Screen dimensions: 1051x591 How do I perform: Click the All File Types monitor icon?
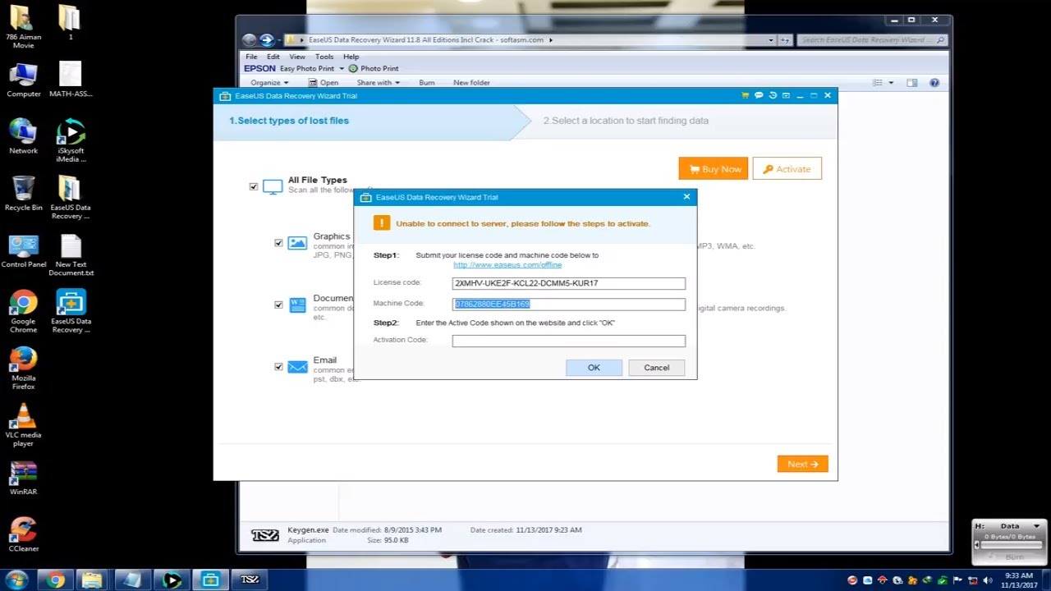tap(273, 186)
